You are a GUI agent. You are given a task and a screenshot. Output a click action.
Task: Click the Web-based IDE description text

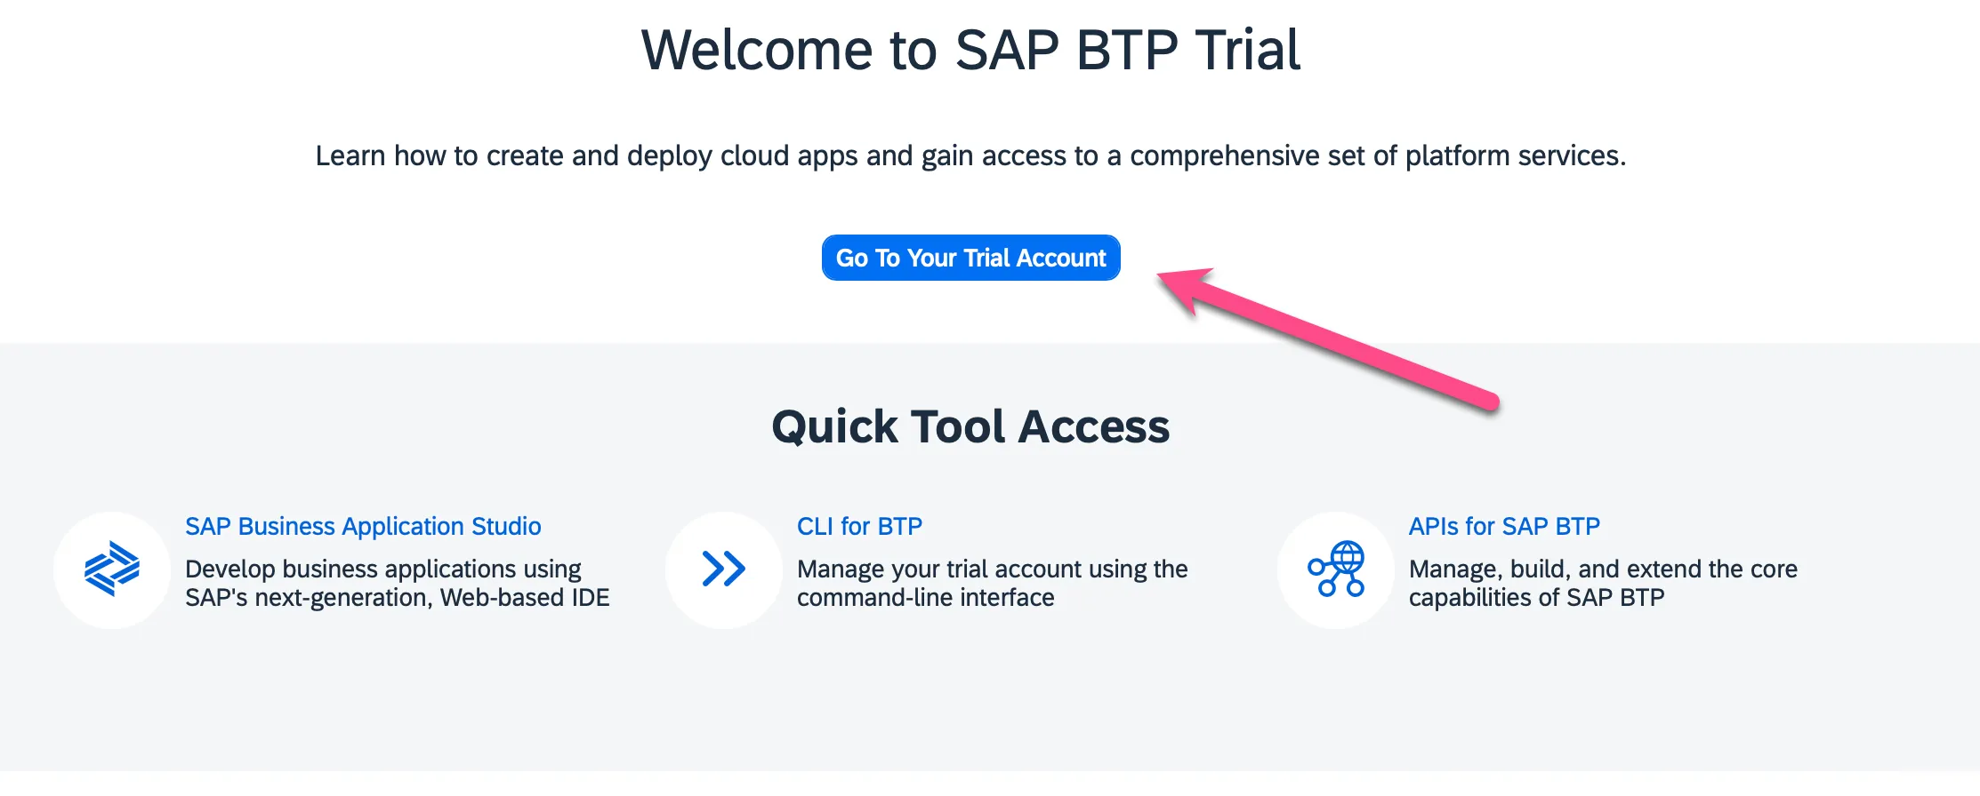(x=397, y=583)
